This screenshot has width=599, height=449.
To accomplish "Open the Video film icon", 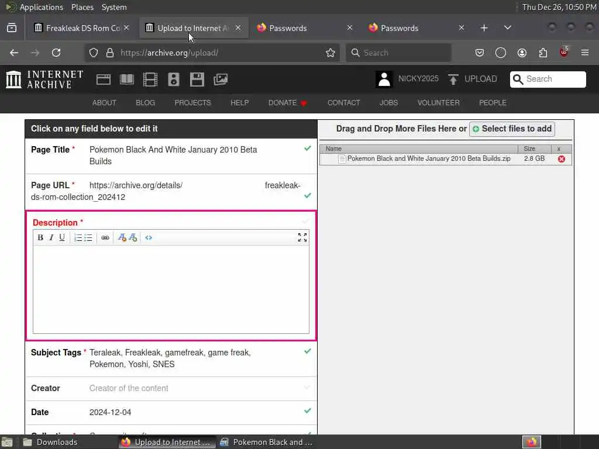I will 150,80.
